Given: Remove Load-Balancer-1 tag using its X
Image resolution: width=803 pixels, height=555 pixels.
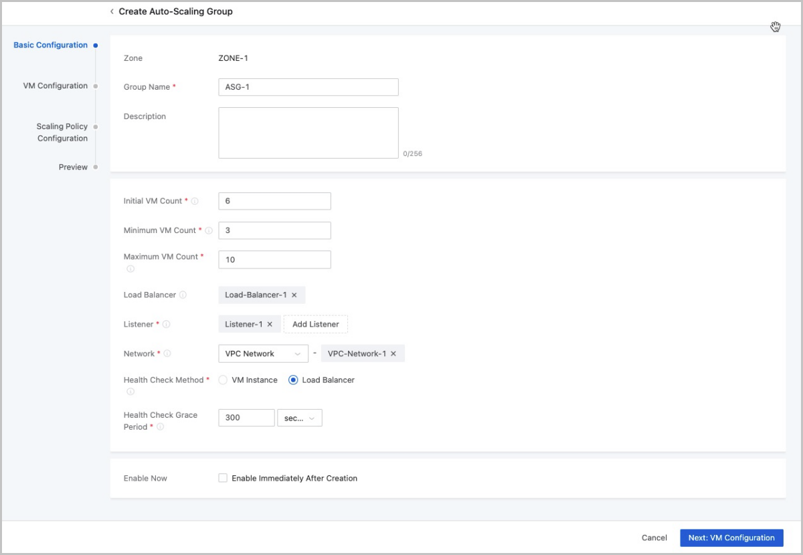Looking at the screenshot, I should [x=294, y=295].
